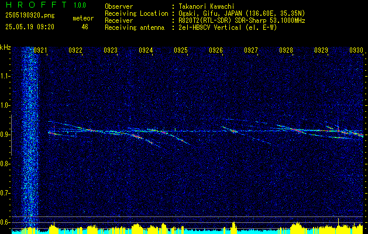Click the 0923 time marker
The width and height of the screenshot is (368, 234).
point(111,50)
